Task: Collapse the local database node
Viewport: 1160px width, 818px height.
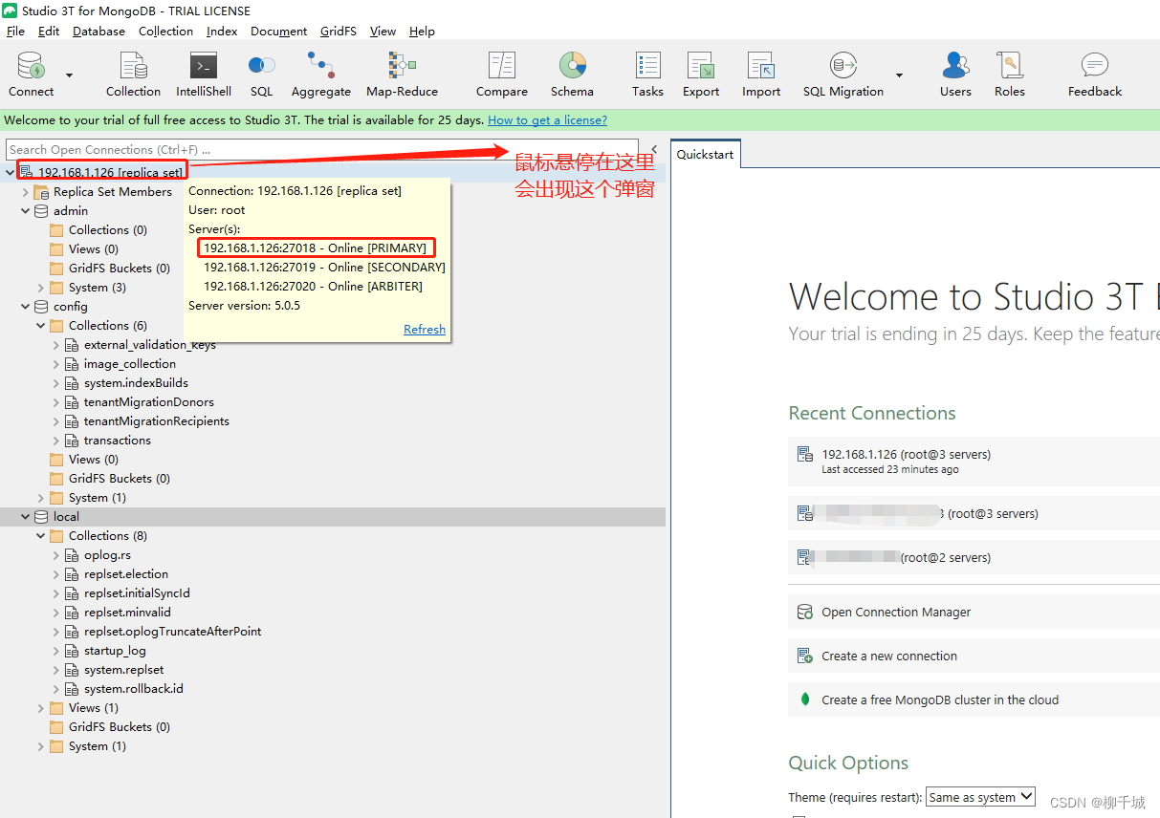Action: coord(26,516)
